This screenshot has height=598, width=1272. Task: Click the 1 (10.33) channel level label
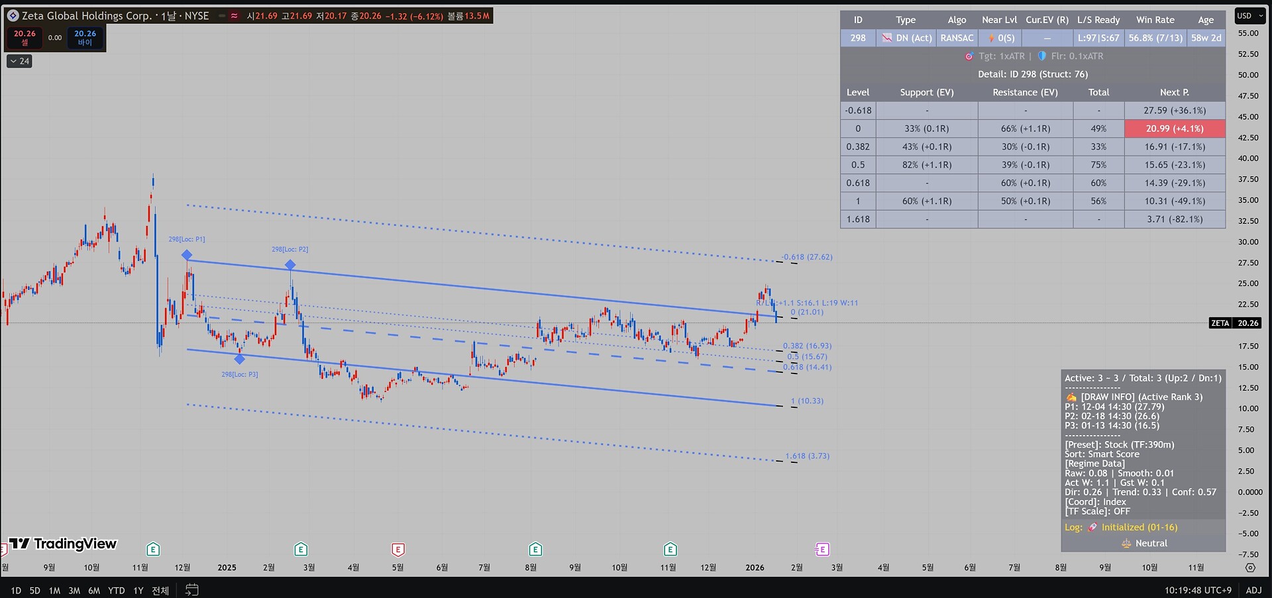coord(807,401)
